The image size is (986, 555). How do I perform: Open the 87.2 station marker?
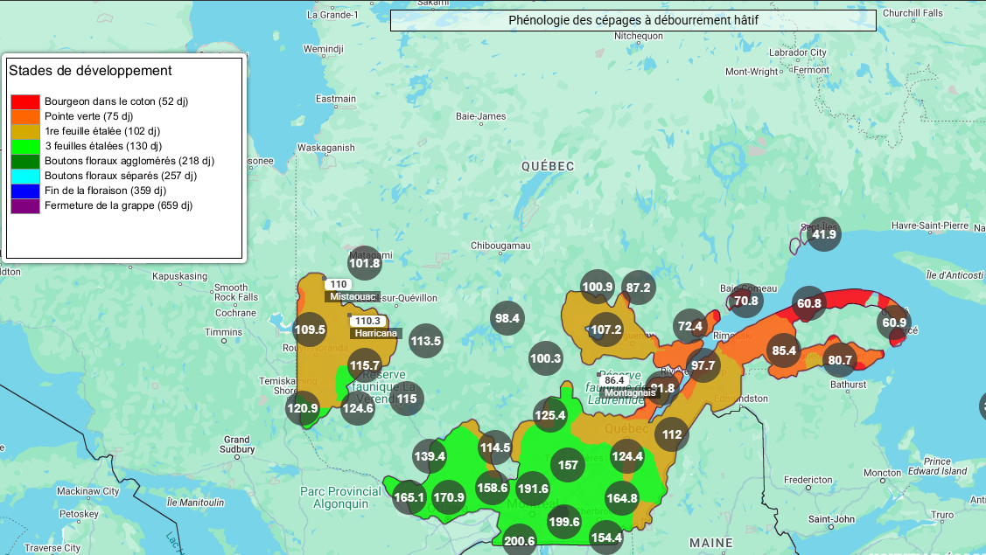(x=639, y=288)
